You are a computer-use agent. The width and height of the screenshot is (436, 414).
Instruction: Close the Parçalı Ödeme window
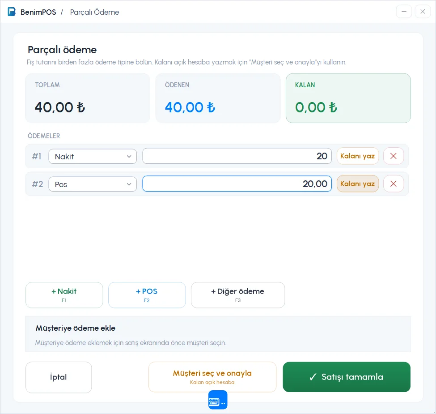(423, 12)
